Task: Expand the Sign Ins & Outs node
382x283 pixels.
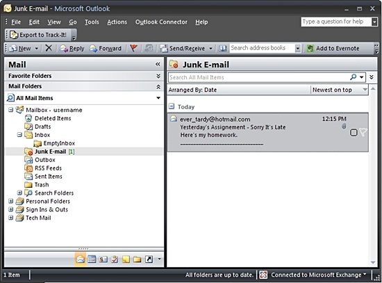Action: pyautogui.click(x=10, y=209)
